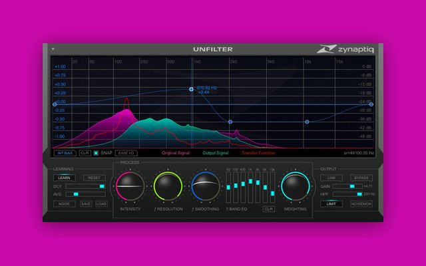Toggle the EASE I/O option
426x266 pixels.
[126, 153]
